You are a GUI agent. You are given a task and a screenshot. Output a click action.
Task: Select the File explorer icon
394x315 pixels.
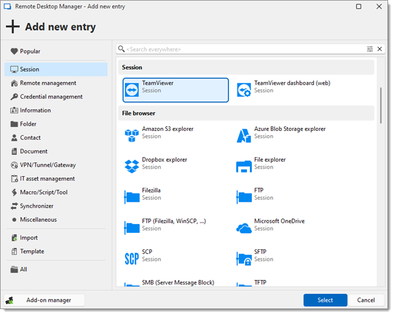(244, 166)
